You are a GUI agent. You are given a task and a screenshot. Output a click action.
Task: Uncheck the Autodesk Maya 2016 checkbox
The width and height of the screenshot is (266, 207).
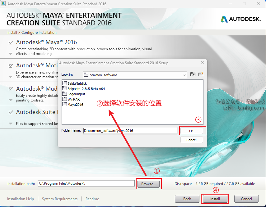pos(11,43)
